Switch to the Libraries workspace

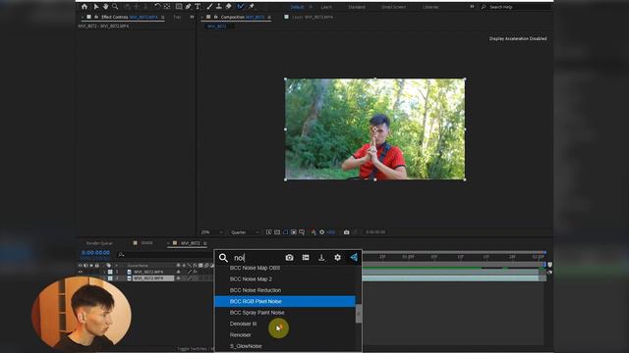430,7
